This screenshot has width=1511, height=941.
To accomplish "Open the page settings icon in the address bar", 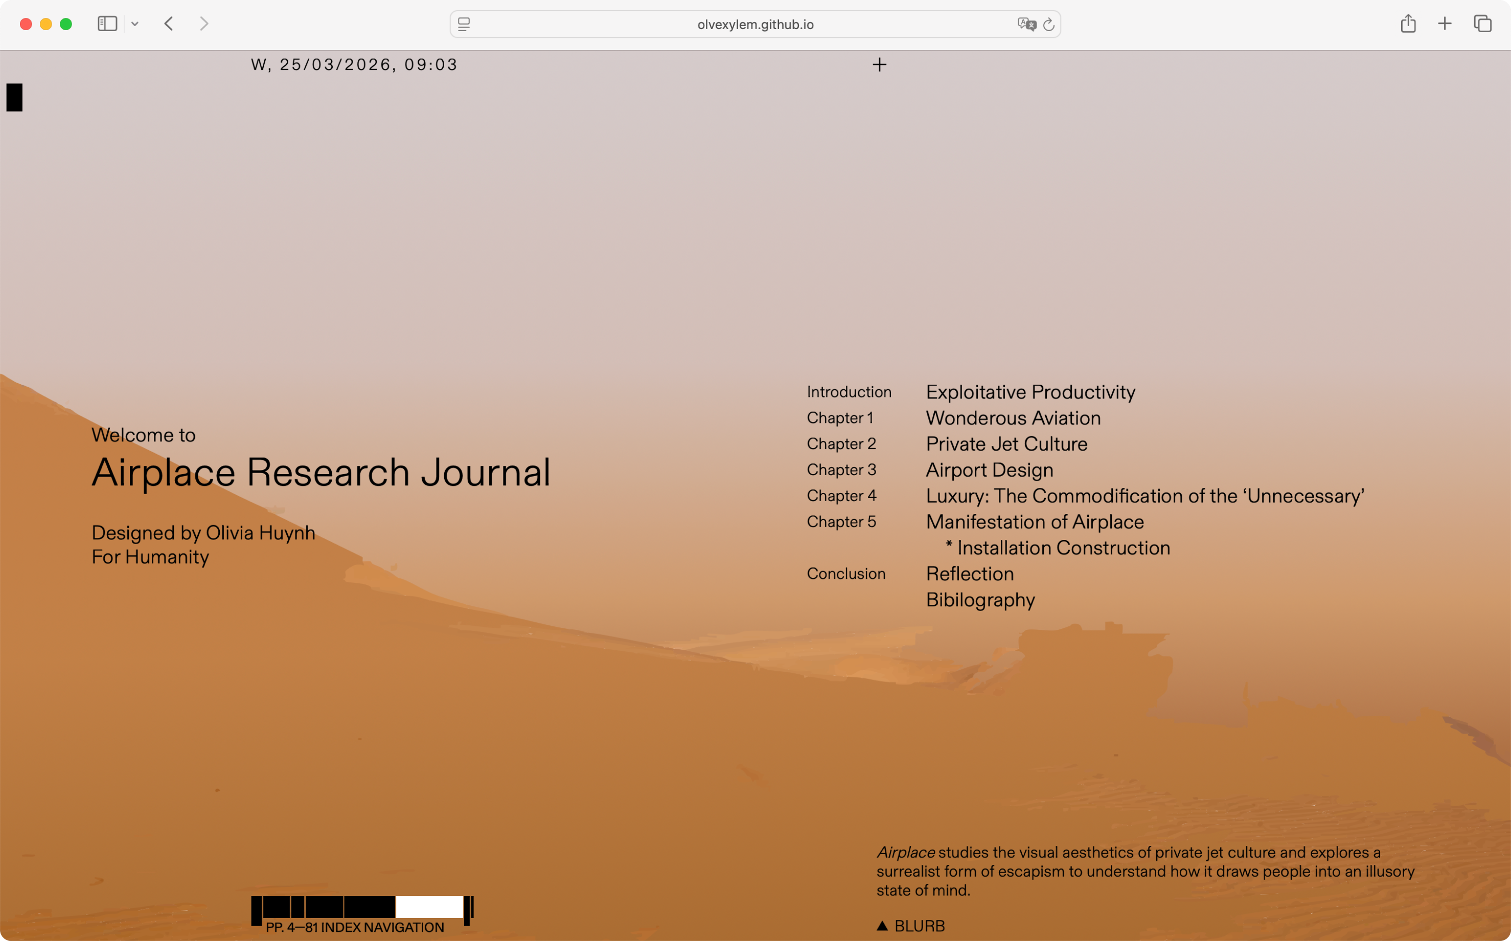I will 464,25.
